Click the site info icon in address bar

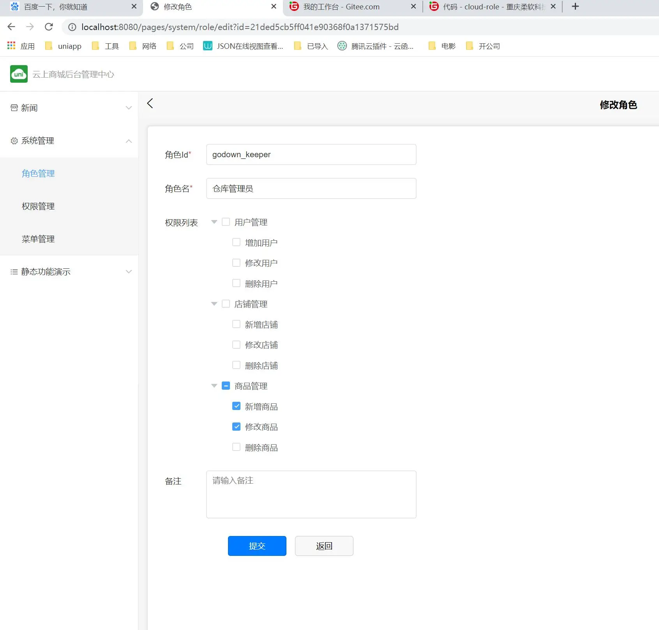(x=72, y=27)
